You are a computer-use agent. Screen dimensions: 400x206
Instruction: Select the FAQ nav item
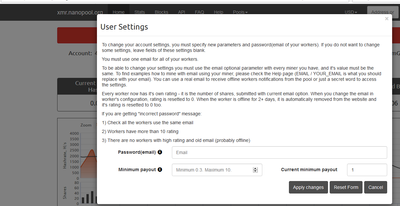[x=200, y=12]
